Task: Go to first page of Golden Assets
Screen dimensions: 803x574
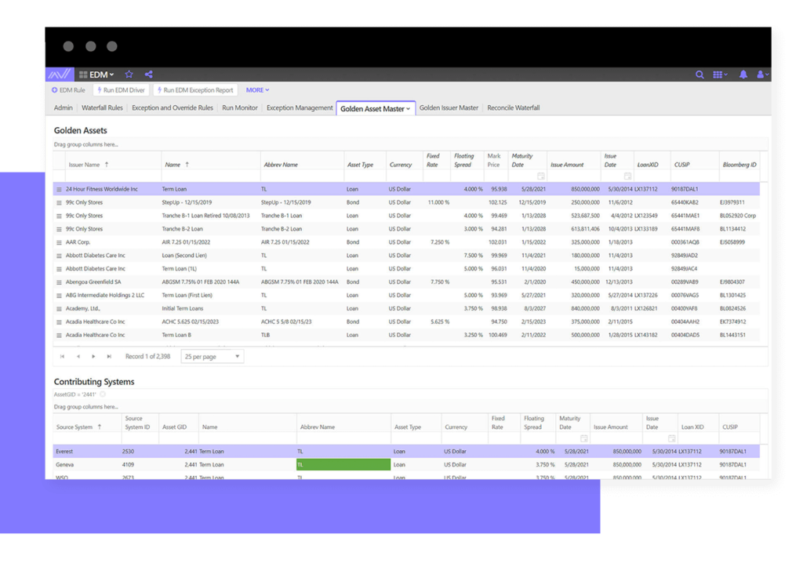Action: pyautogui.click(x=63, y=356)
